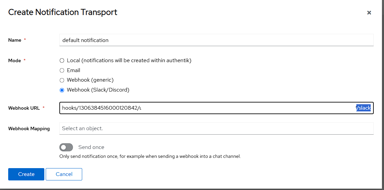Select the Webhook (generic) radio button
This screenshot has width=384, height=190.
62,80
